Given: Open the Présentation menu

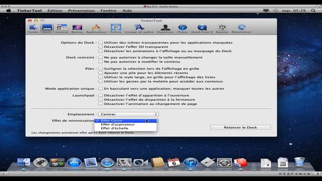Looking at the screenshot, I should coord(82,11).
